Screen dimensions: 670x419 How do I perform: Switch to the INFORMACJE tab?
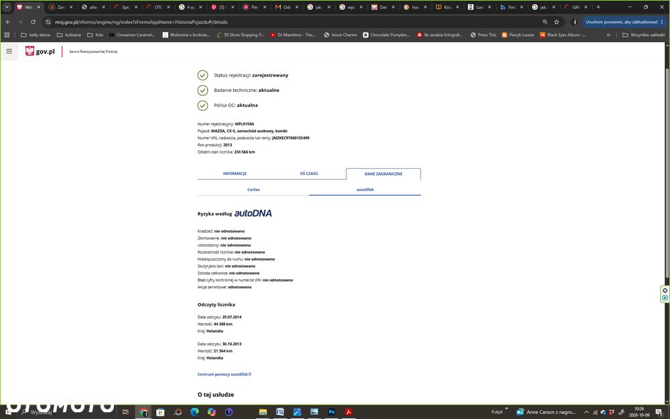[234, 174]
